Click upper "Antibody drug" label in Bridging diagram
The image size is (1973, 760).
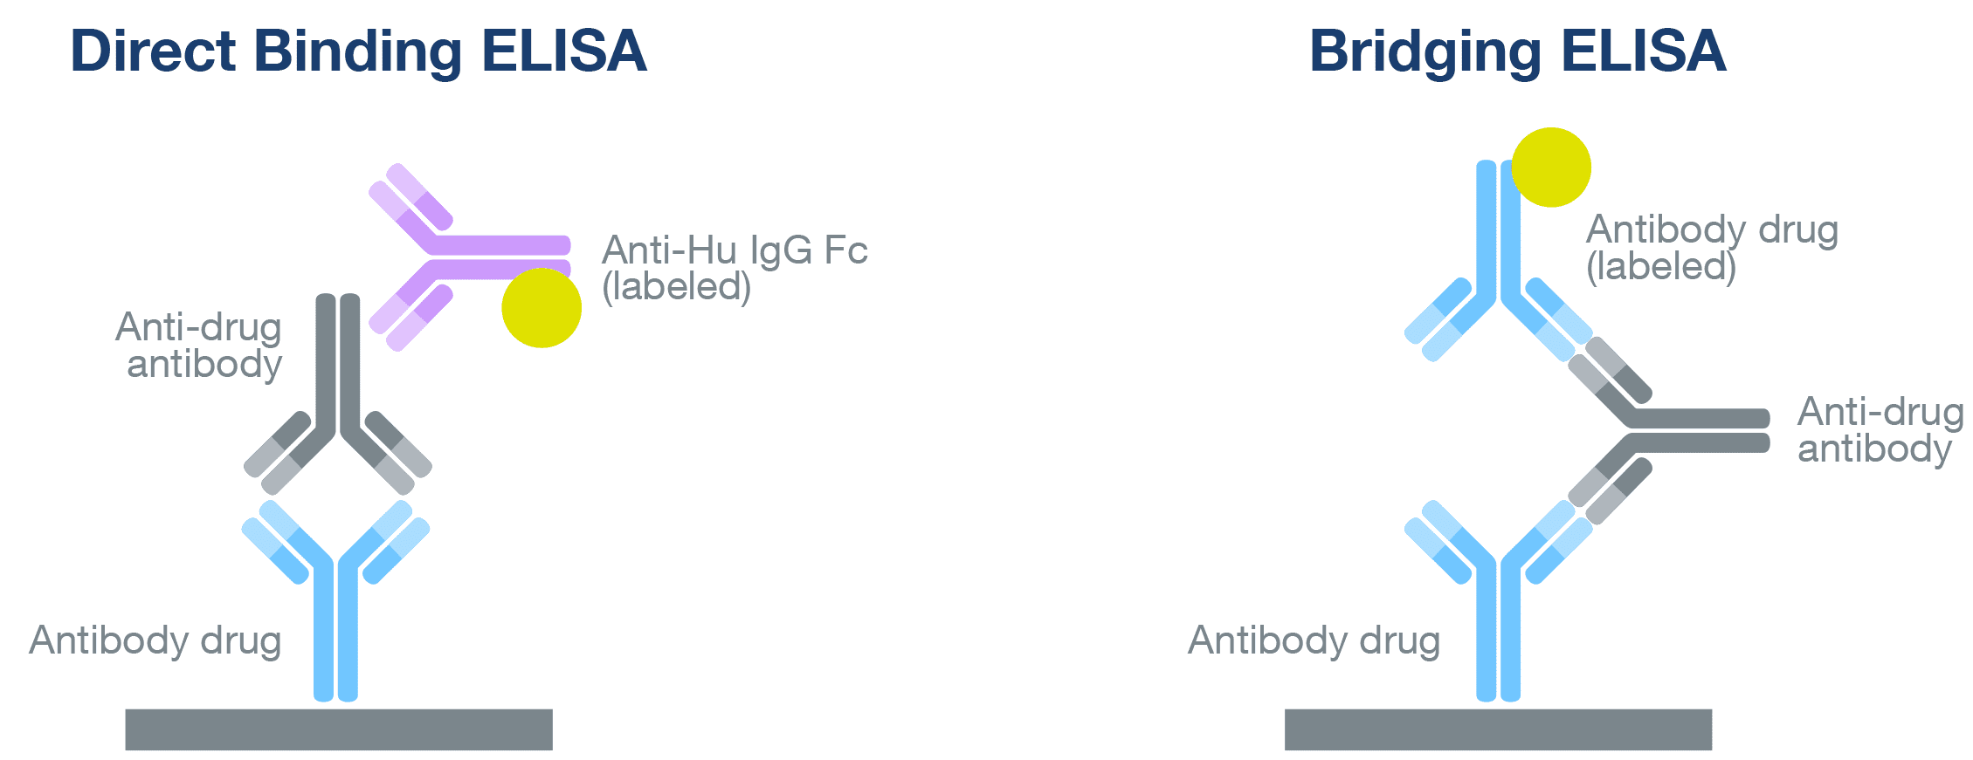point(1712,229)
